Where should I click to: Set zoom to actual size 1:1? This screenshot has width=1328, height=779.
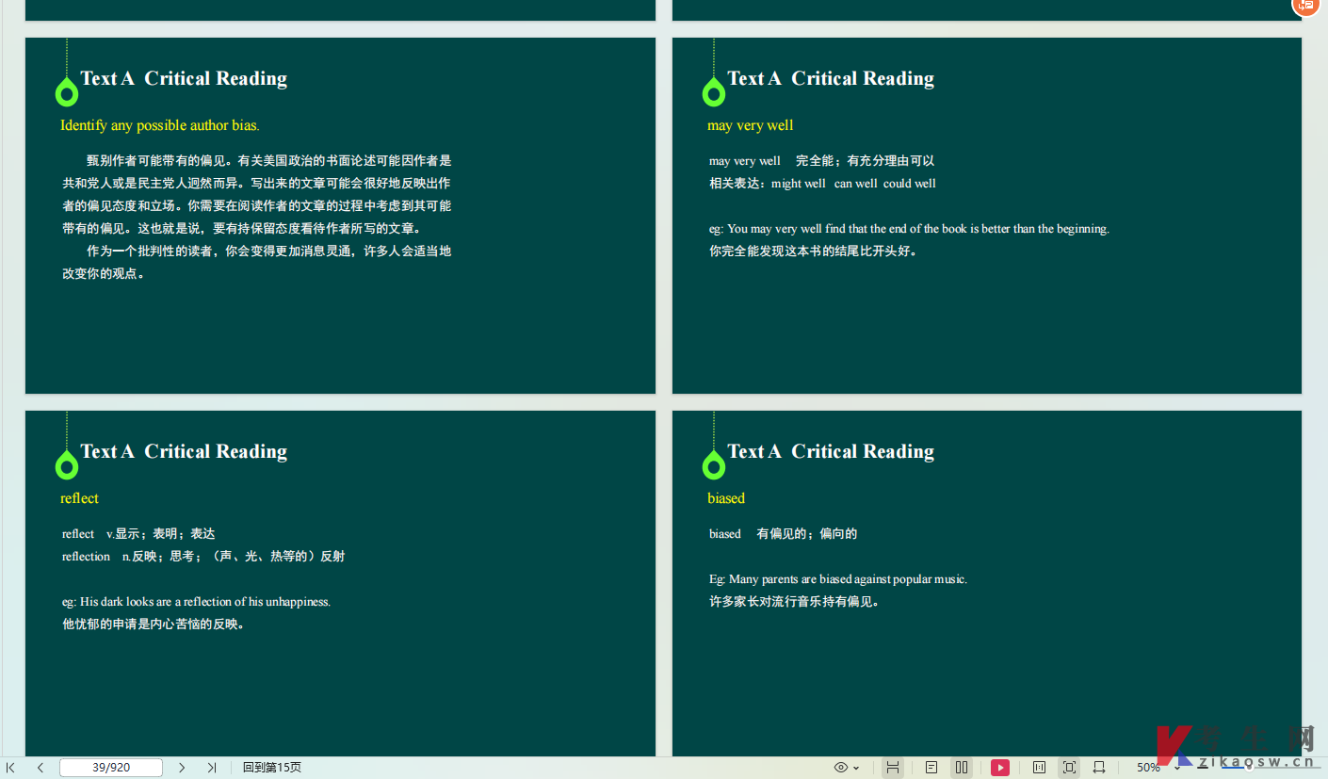[1040, 768]
